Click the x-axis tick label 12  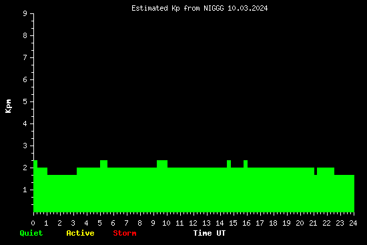193,223
